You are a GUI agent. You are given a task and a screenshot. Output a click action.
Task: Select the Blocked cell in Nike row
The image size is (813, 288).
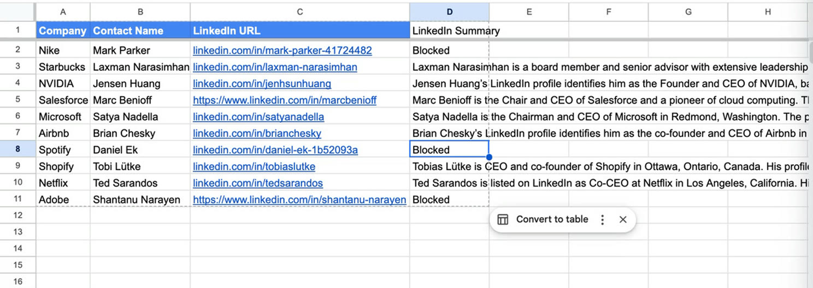click(x=449, y=50)
